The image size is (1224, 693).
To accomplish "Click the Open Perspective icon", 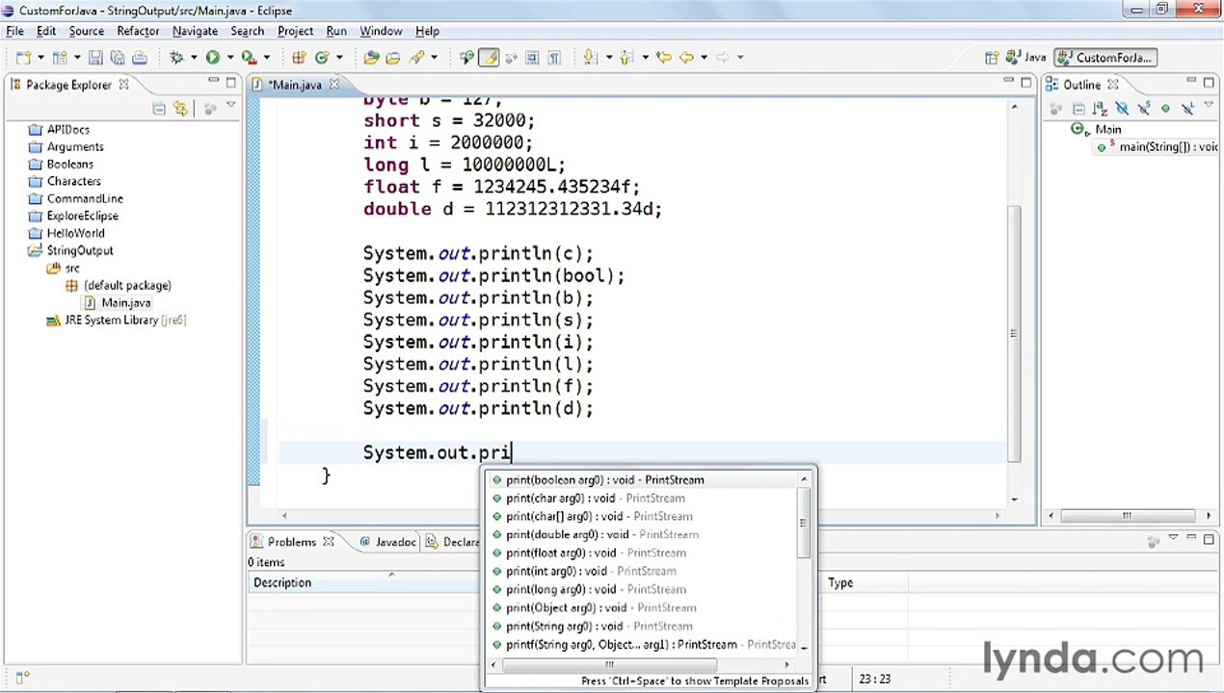I will point(992,58).
